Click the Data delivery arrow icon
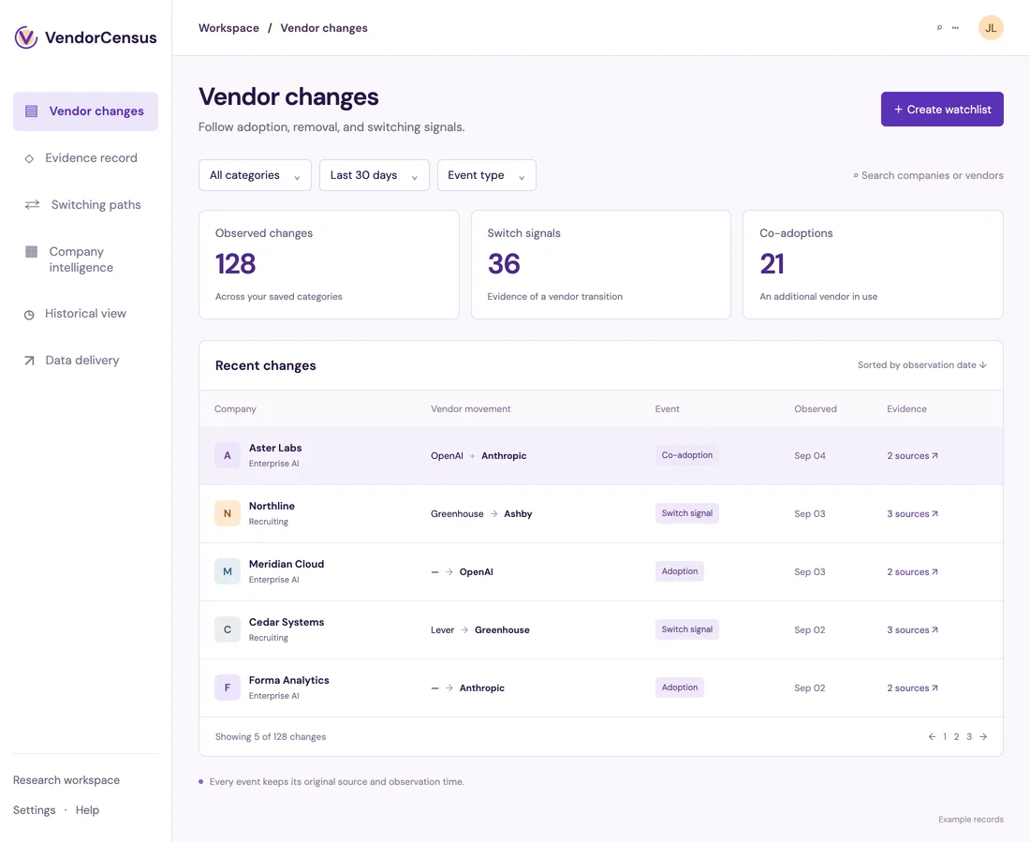 29,361
